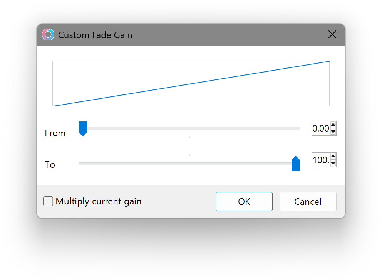Decrease the From value with down arrow
Image resolution: width=382 pixels, height=280 pixels.
tap(333, 132)
